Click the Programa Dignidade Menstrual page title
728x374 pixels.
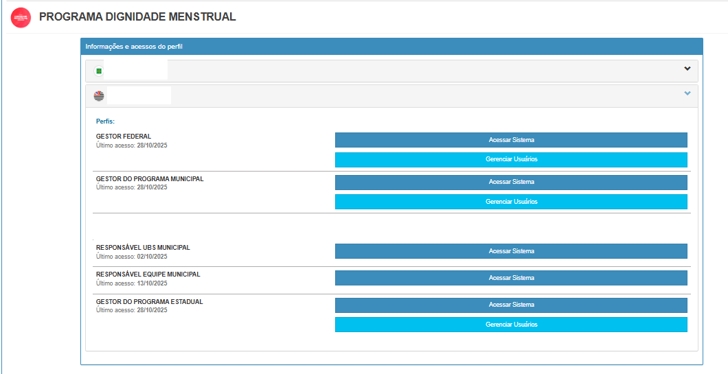(137, 17)
